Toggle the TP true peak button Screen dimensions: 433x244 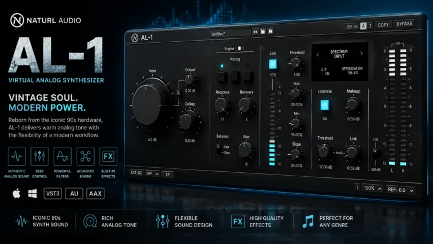(x=167, y=175)
